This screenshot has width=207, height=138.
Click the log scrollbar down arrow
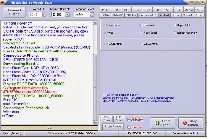pos(95,122)
